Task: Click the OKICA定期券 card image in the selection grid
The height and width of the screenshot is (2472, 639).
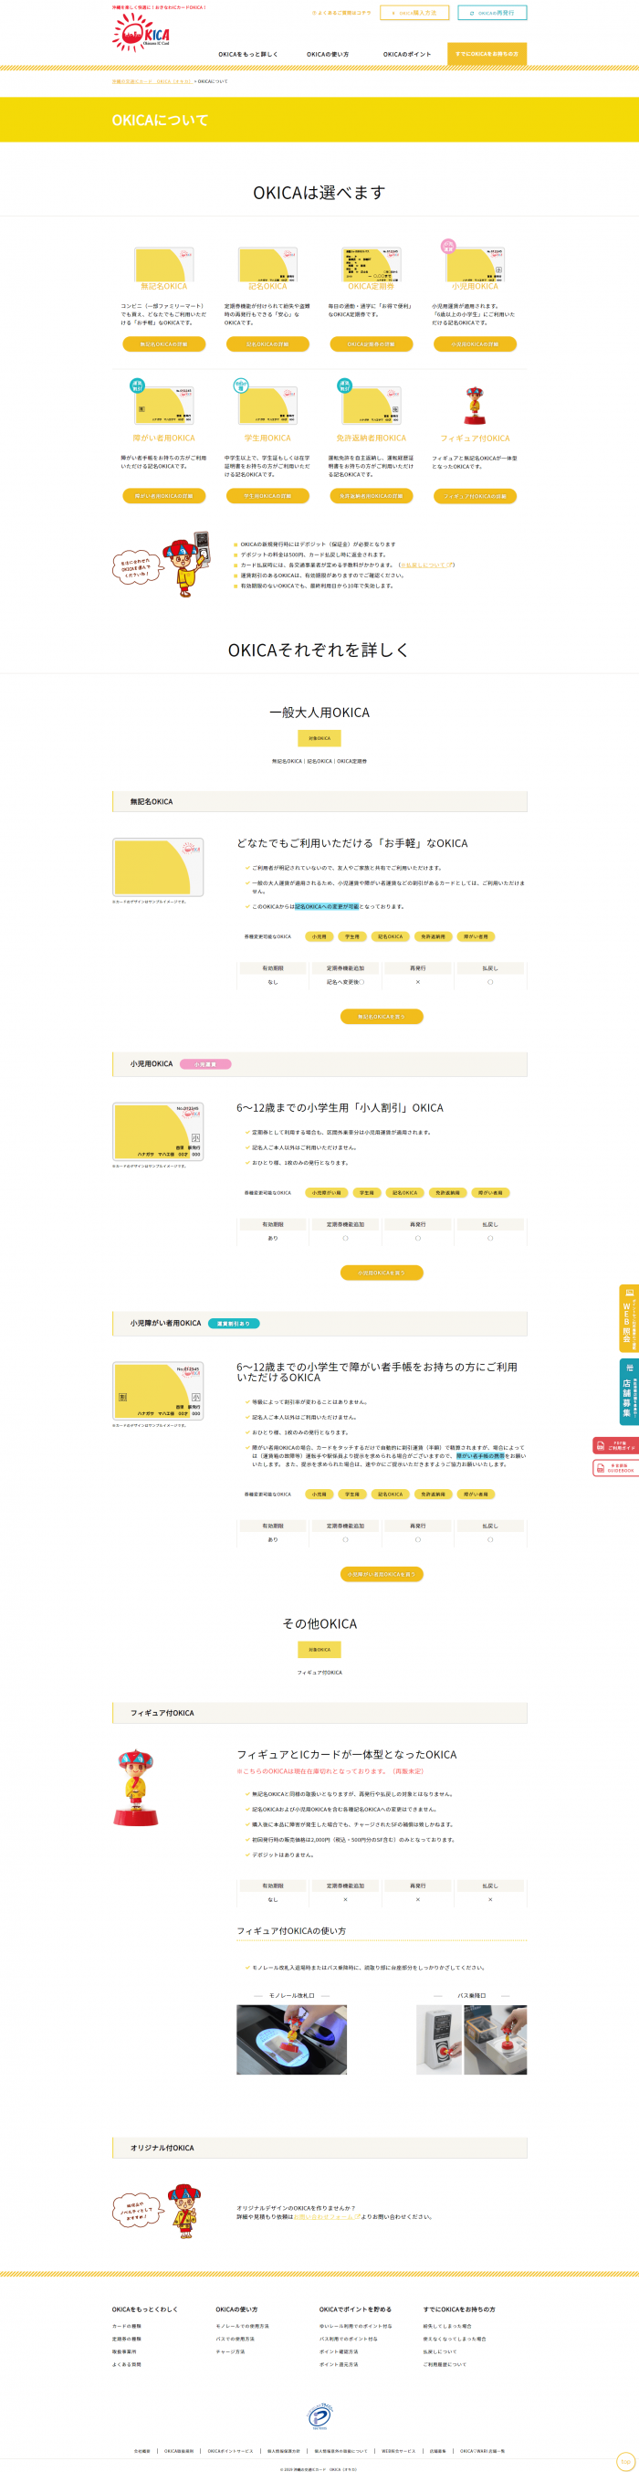Action: pos(372,264)
